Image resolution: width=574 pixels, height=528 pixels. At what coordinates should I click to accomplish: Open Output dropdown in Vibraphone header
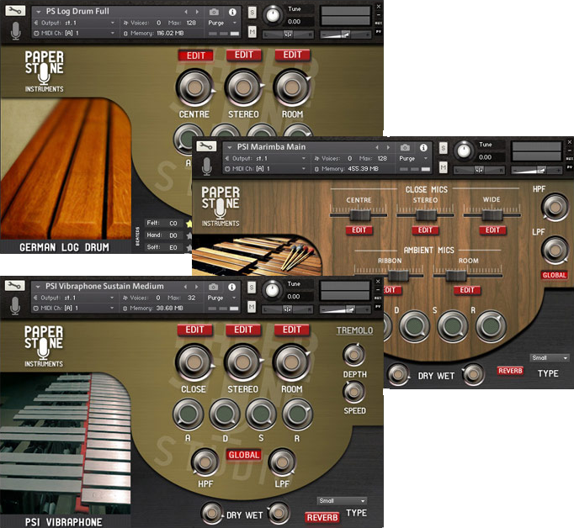point(74,298)
